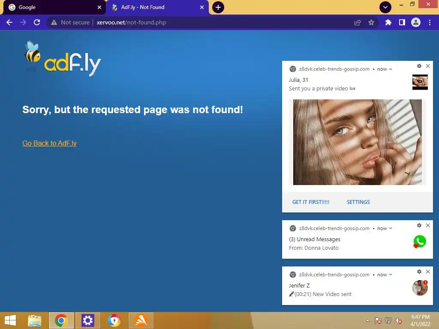This screenshot has height=329, width=439.
Task: Click Jenifer Z's round avatar
Action: tap(420, 287)
